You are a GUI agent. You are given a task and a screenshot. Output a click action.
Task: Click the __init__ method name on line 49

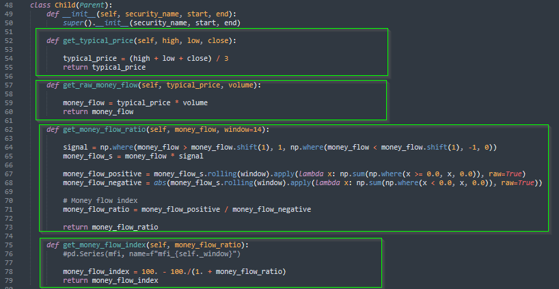(x=83, y=14)
